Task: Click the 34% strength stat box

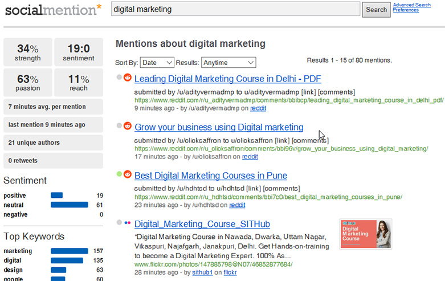Action: coord(28,52)
